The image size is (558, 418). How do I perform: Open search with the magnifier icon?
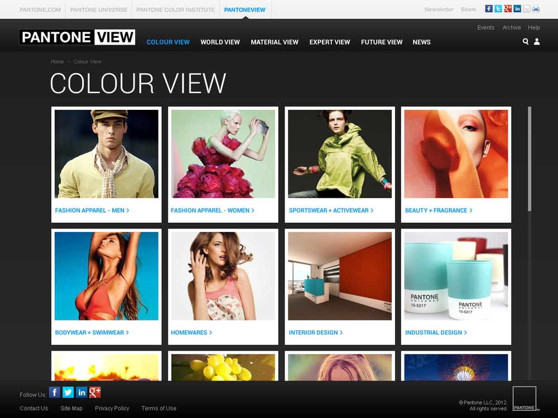pyautogui.click(x=525, y=42)
